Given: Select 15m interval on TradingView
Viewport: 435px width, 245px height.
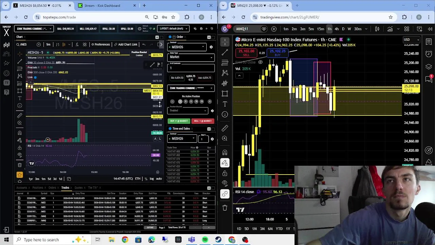Looking at the screenshot, I should tap(320, 29).
